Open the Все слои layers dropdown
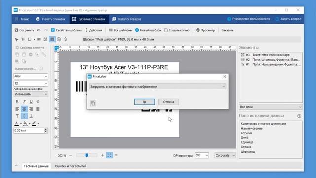The height and width of the screenshot is (178, 316). point(271,107)
